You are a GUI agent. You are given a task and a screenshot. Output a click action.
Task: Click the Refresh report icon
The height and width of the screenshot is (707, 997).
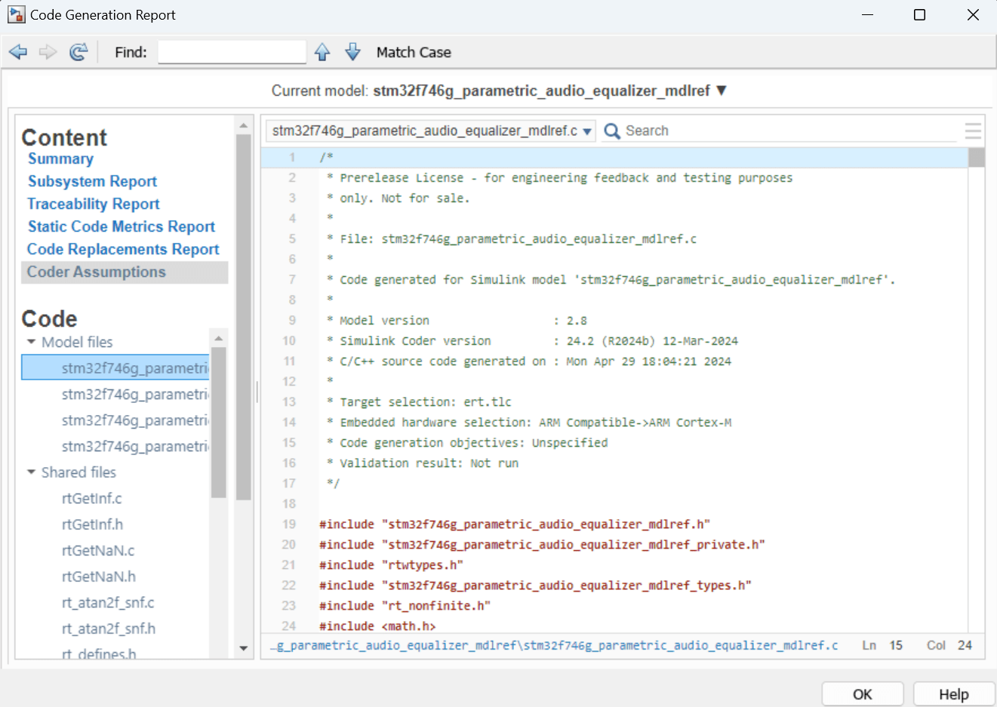click(x=78, y=52)
